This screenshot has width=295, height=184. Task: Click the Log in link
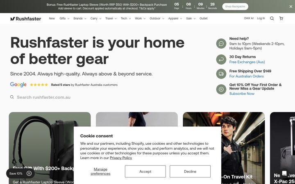(261, 18)
